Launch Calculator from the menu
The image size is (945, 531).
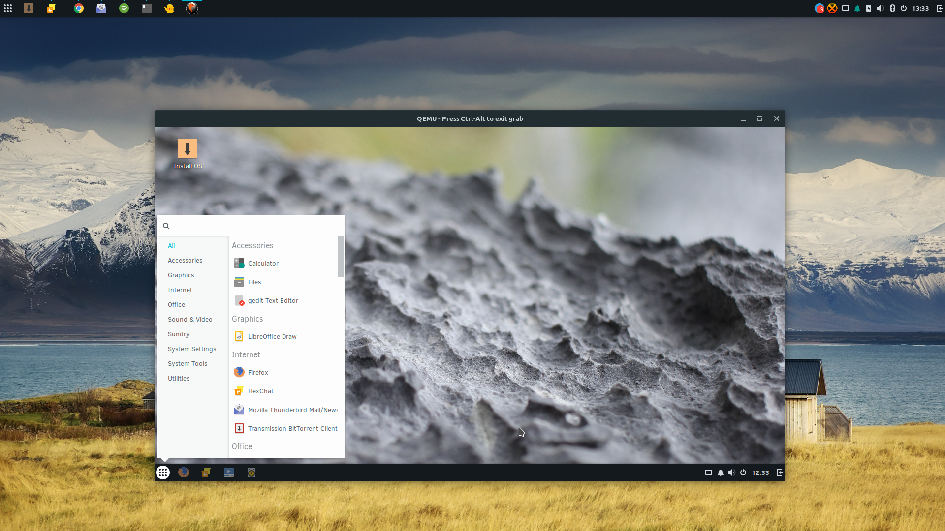283,264
